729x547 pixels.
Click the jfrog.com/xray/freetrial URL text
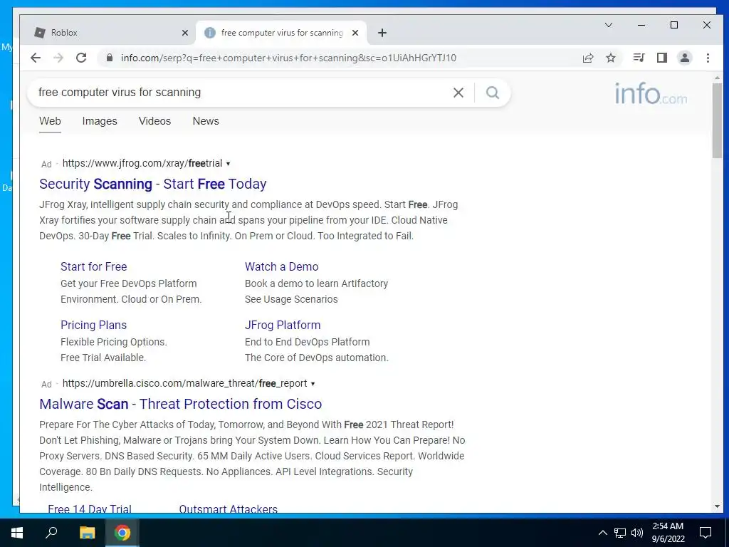pos(142,163)
